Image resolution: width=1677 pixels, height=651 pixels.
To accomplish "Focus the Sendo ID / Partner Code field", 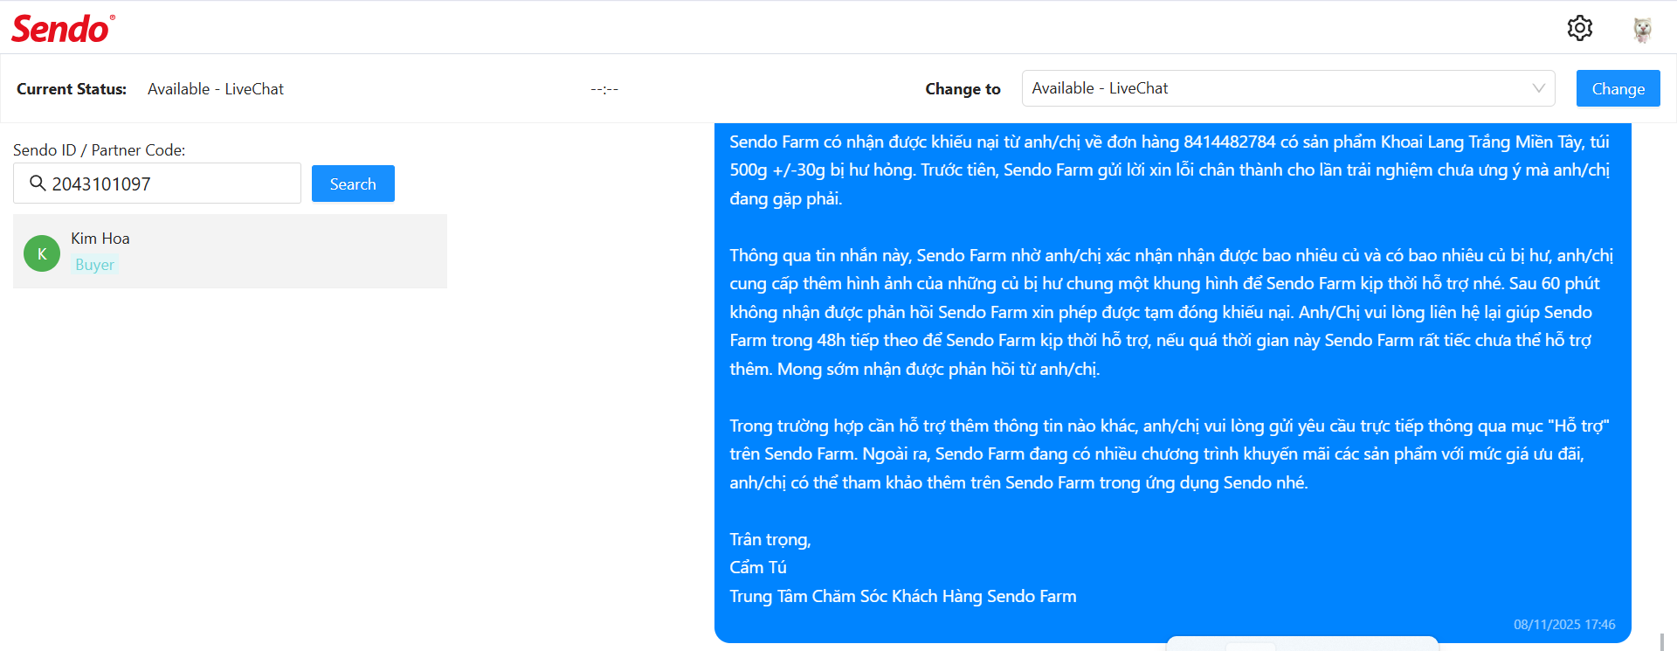I will 157,184.
